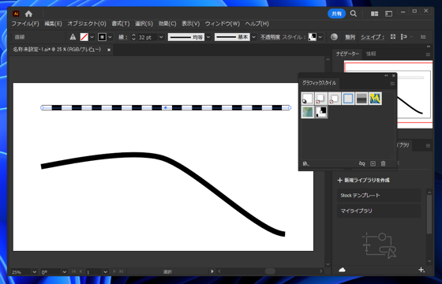Viewport: 442px width, 284px height.
Task: Open the stroke color dropdown arrow
Action: click(110, 37)
